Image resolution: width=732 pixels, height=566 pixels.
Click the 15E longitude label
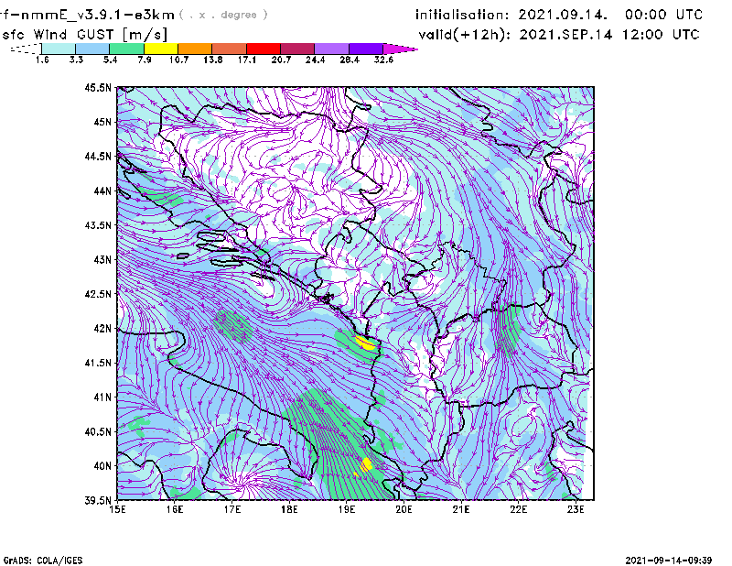117,509
